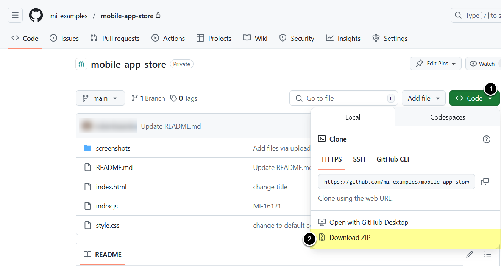Copy the HTTPS clone URL
Viewport: 501px width, 266px height.
pos(484,182)
